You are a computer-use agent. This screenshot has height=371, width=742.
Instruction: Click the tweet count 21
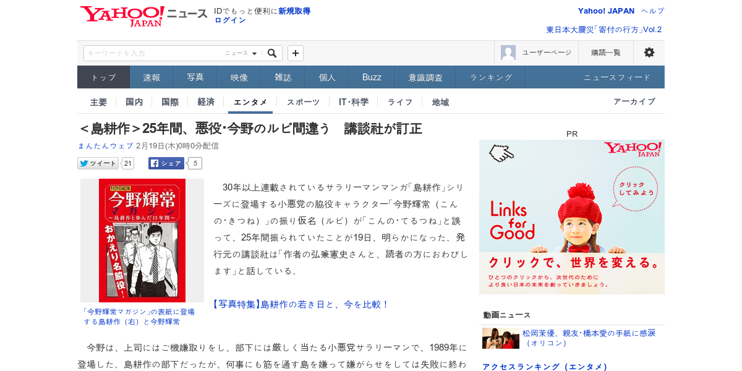pyautogui.click(x=127, y=163)
